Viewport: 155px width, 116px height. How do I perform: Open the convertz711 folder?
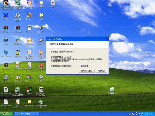tap(29, 102)
